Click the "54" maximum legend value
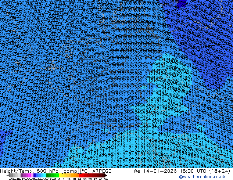Image resolution: width=233 pixels, height=180 pixels. click(x=106, y=179)
